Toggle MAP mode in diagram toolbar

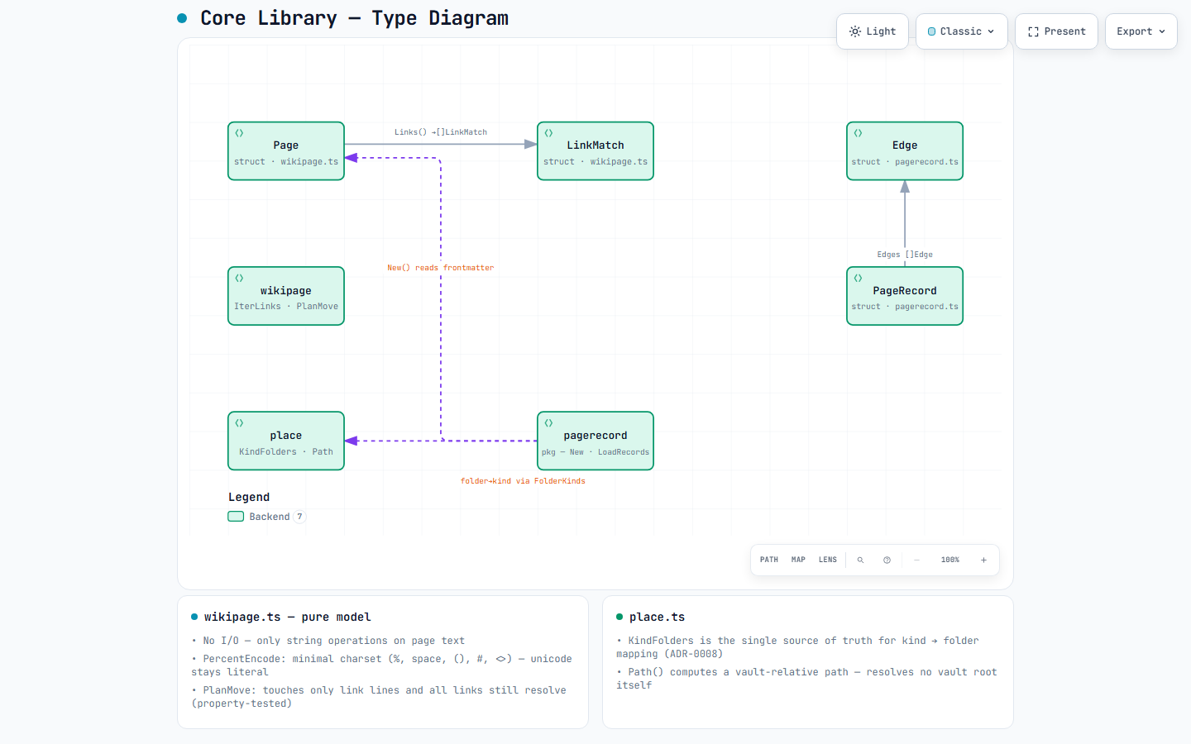[x=798, y=560]
